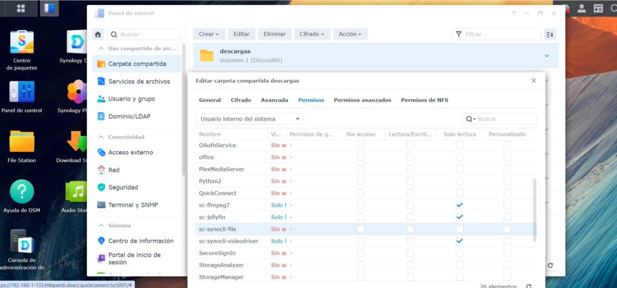Switch to Permisos avanzados tab
Screen dimensions: 617x288
(x=362, y=100)
